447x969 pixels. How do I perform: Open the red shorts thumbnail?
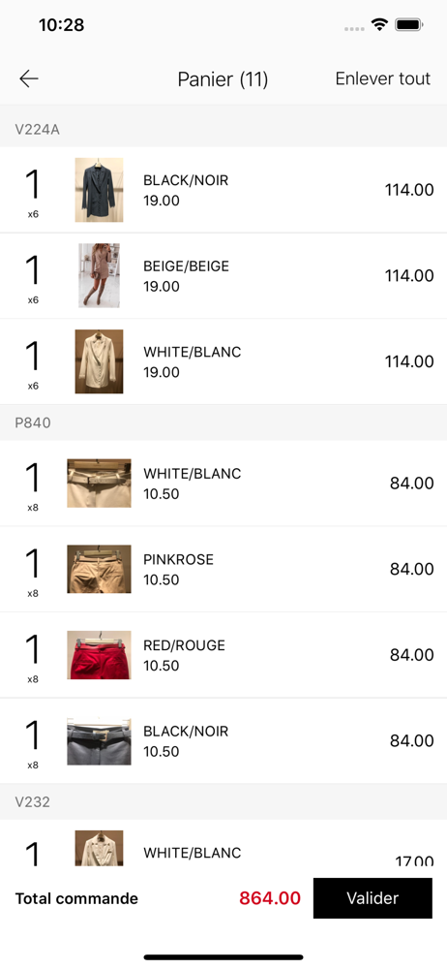pos(99,655)
